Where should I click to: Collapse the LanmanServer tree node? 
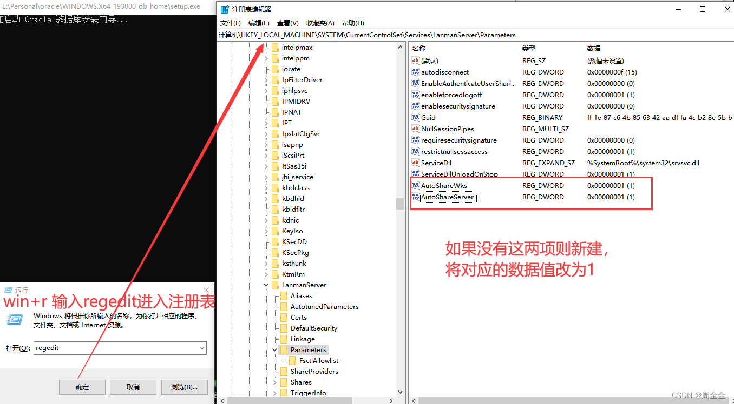click(x=266, y=285)
